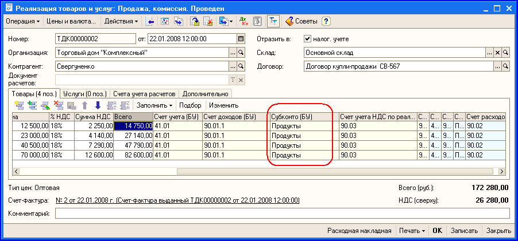
Task: Toggle the налог. учете checkbox
Action: click(308, 39)
